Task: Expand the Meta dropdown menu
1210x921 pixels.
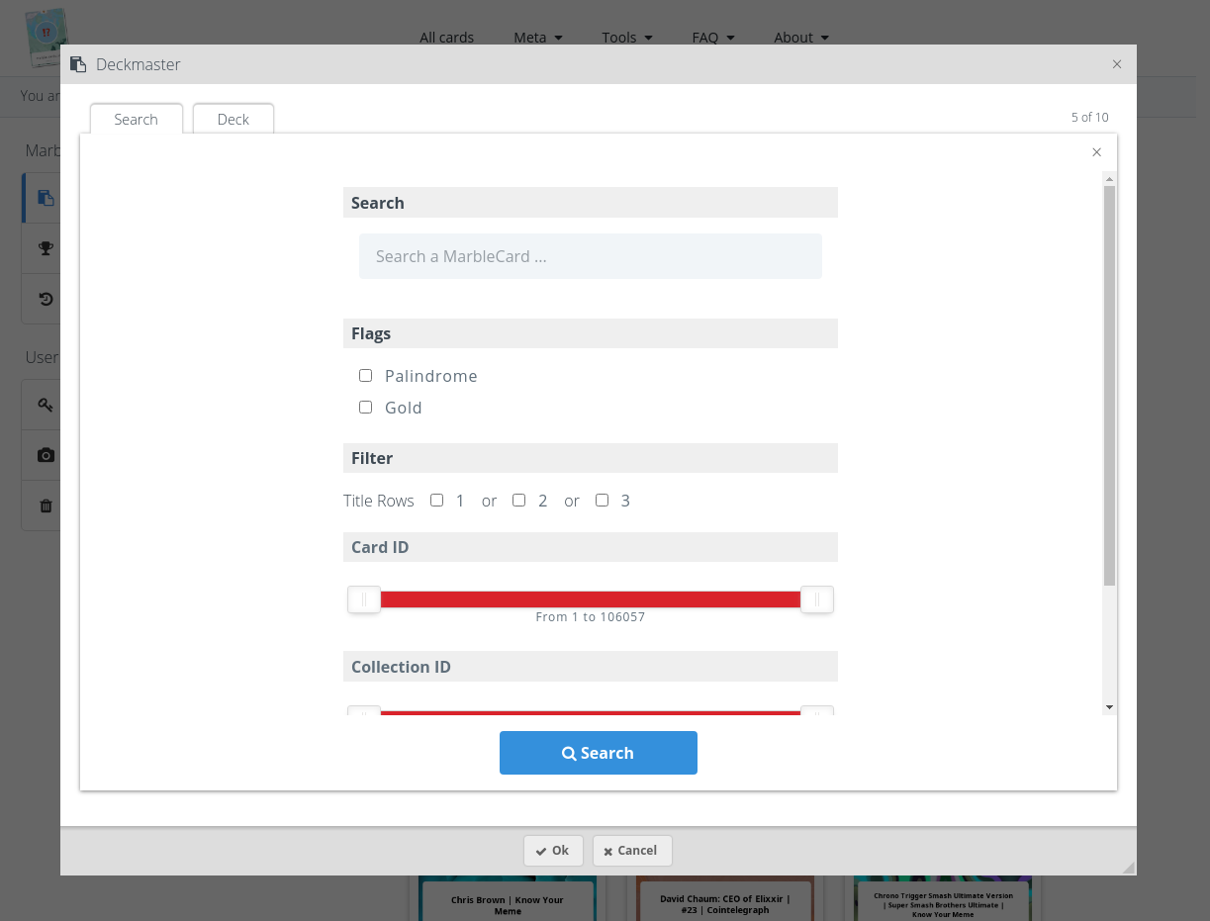Action: 537,38
